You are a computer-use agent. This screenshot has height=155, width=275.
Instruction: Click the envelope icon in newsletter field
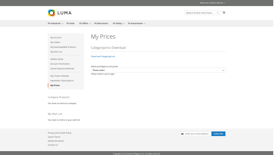click(182, 134)
